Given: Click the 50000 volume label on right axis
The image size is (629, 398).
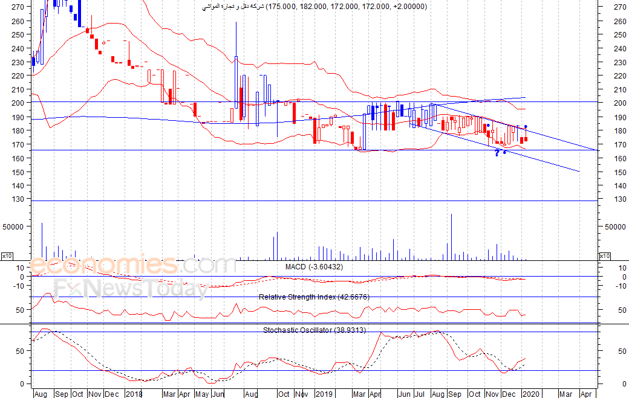Looking at the screenshot, I should click(x=615, y=227).
